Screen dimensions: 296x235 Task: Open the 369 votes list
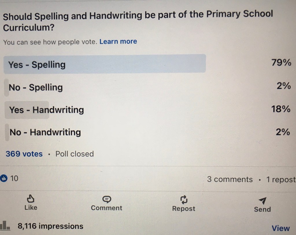tap(24, 154)
